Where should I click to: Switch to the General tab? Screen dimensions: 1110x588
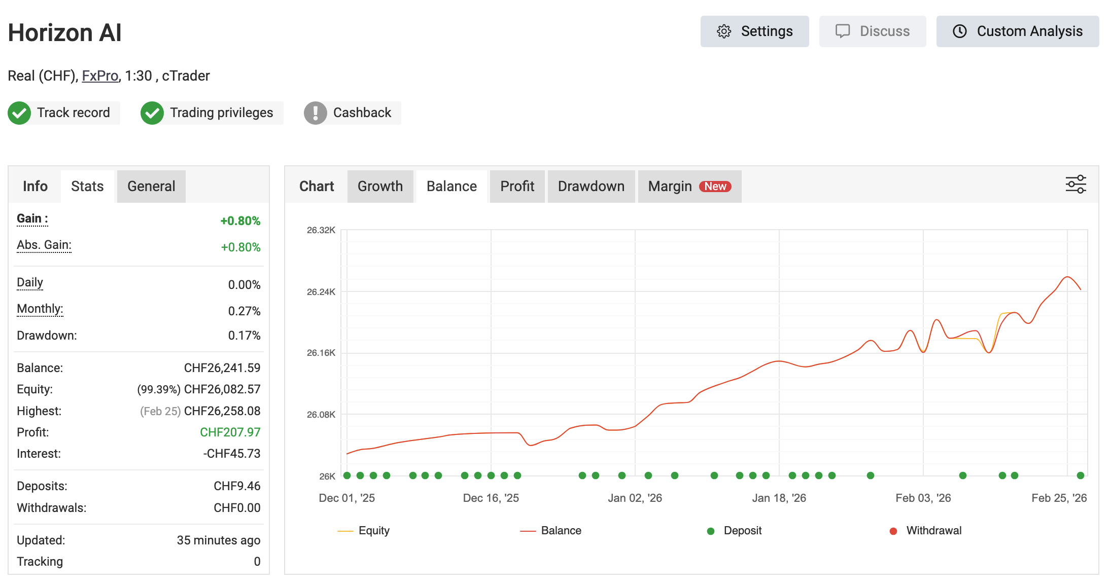tap(151, 187)
